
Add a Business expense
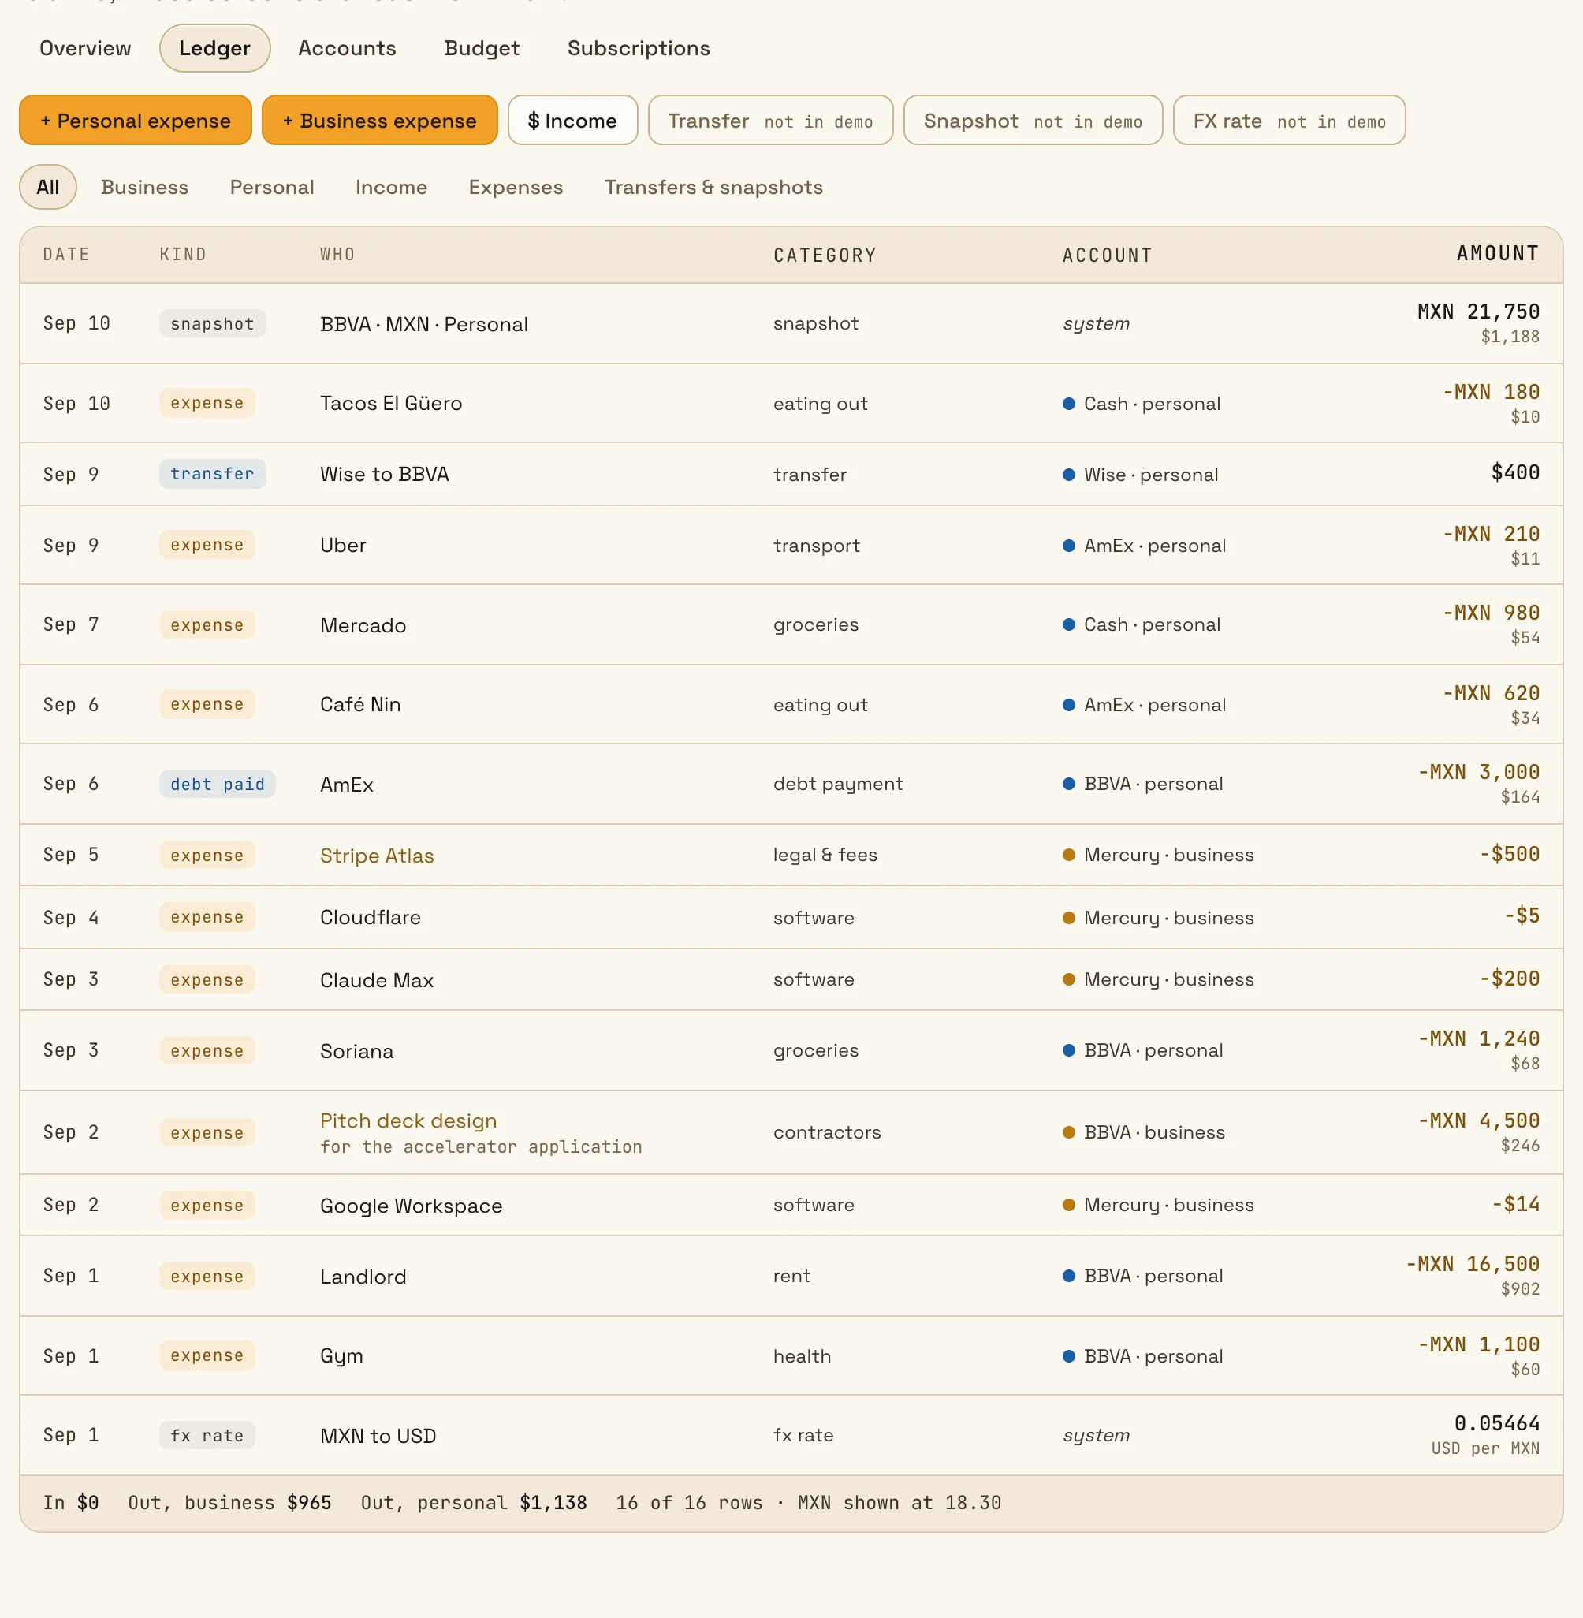pos(379,121)
